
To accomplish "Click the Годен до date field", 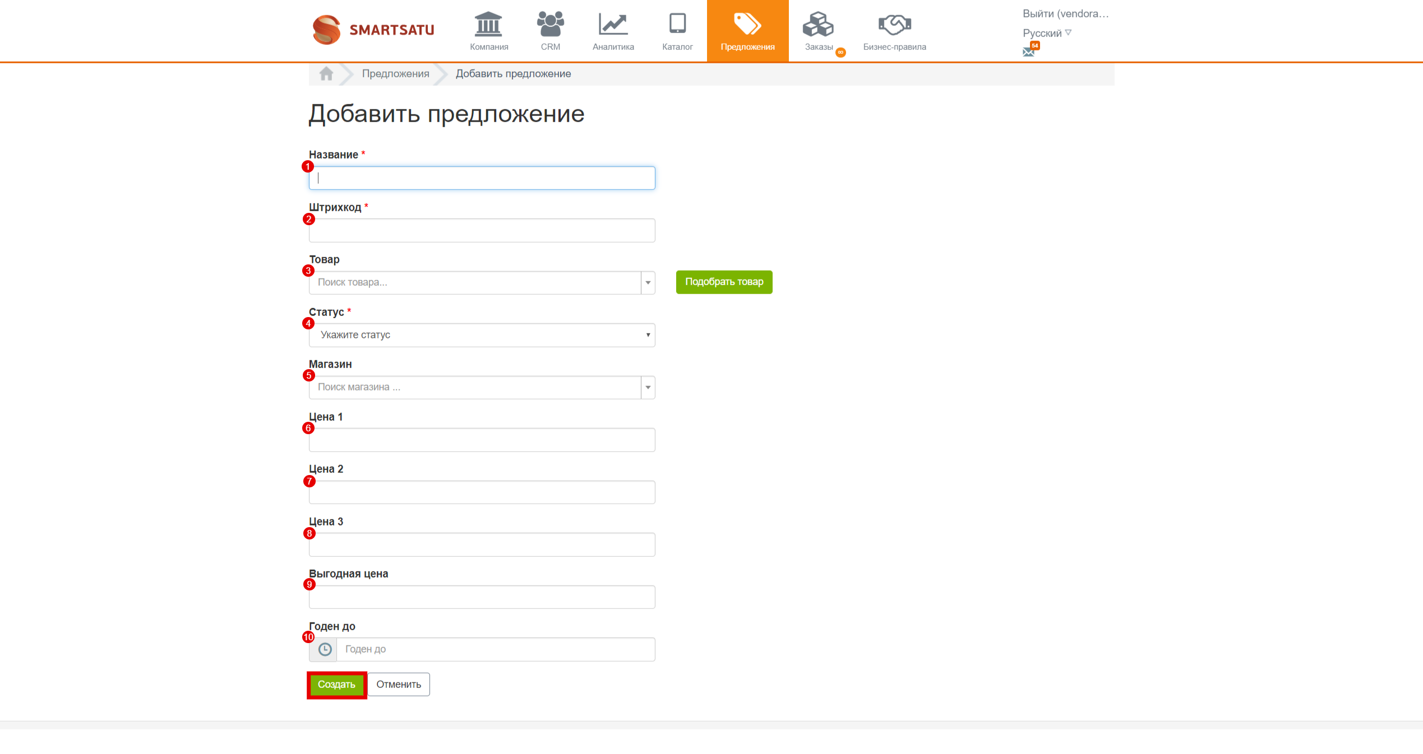I will [x=496, y=649].
